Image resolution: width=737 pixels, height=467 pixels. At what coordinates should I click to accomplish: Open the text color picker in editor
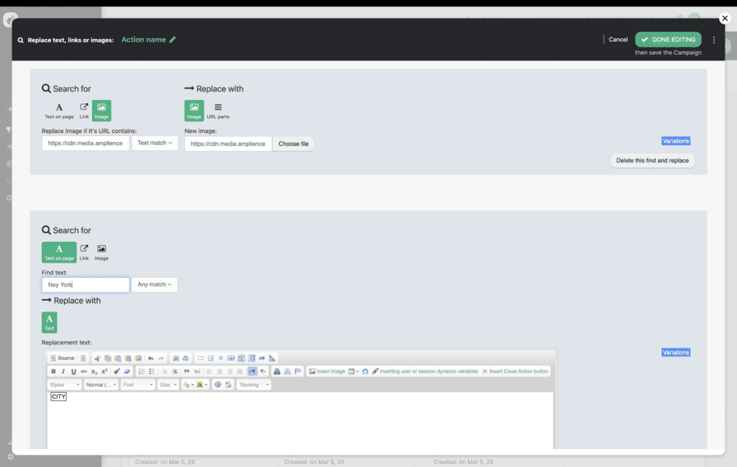coord(187,385)
